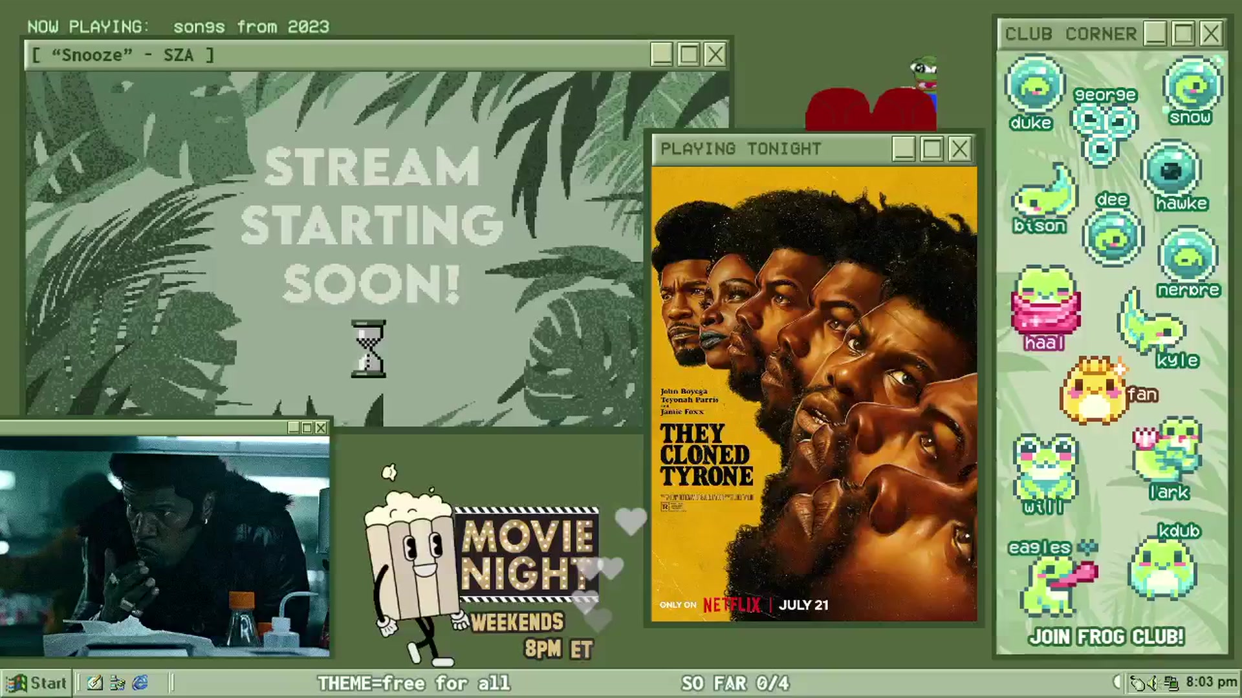Click the CLUB CORNER window title
This screenshot has width=1242, height=698.
[x=1071, y=34]
